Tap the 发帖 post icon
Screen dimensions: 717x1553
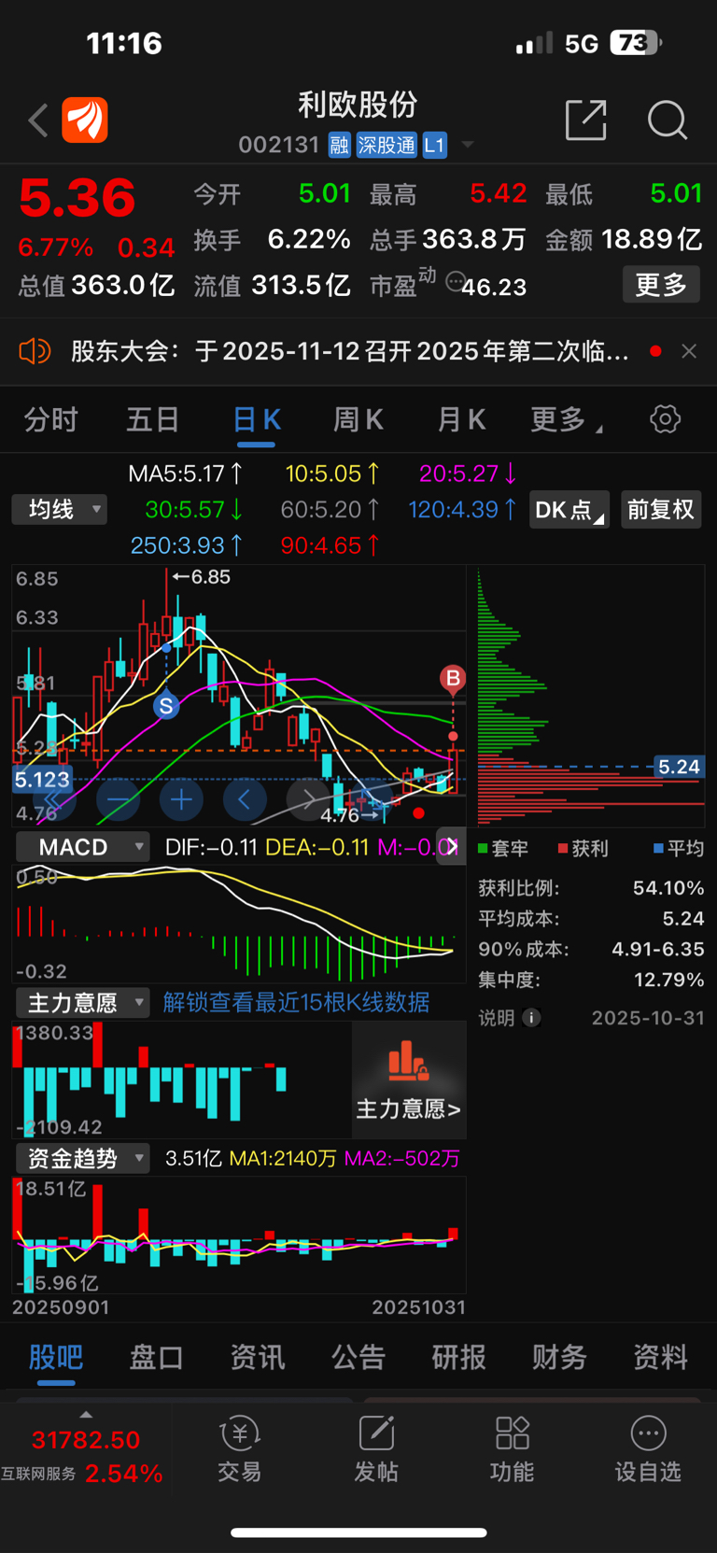pyautogui.click(x=376, y=1448)
